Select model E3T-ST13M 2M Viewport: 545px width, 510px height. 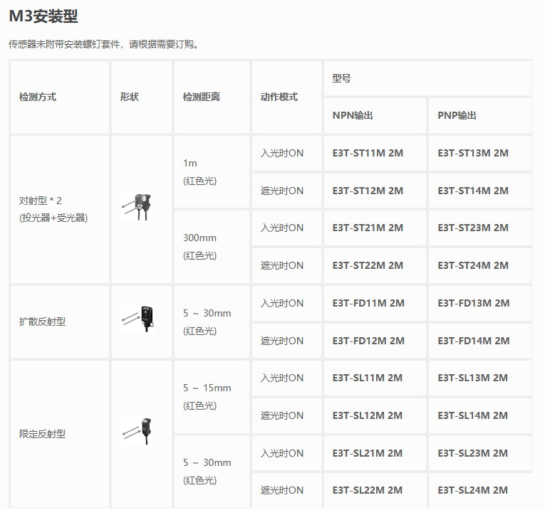tap(473, 153)
